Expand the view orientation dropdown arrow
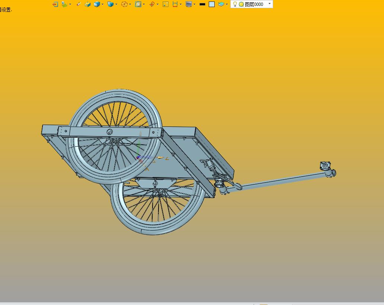 click(x=116, y=4)
